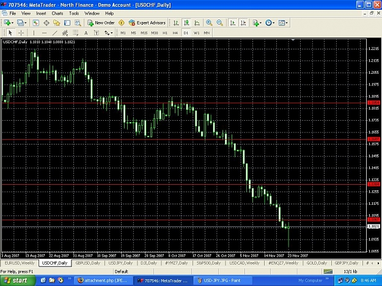Open the Tools menu
382x286 pixels.
tap(74, 13)
